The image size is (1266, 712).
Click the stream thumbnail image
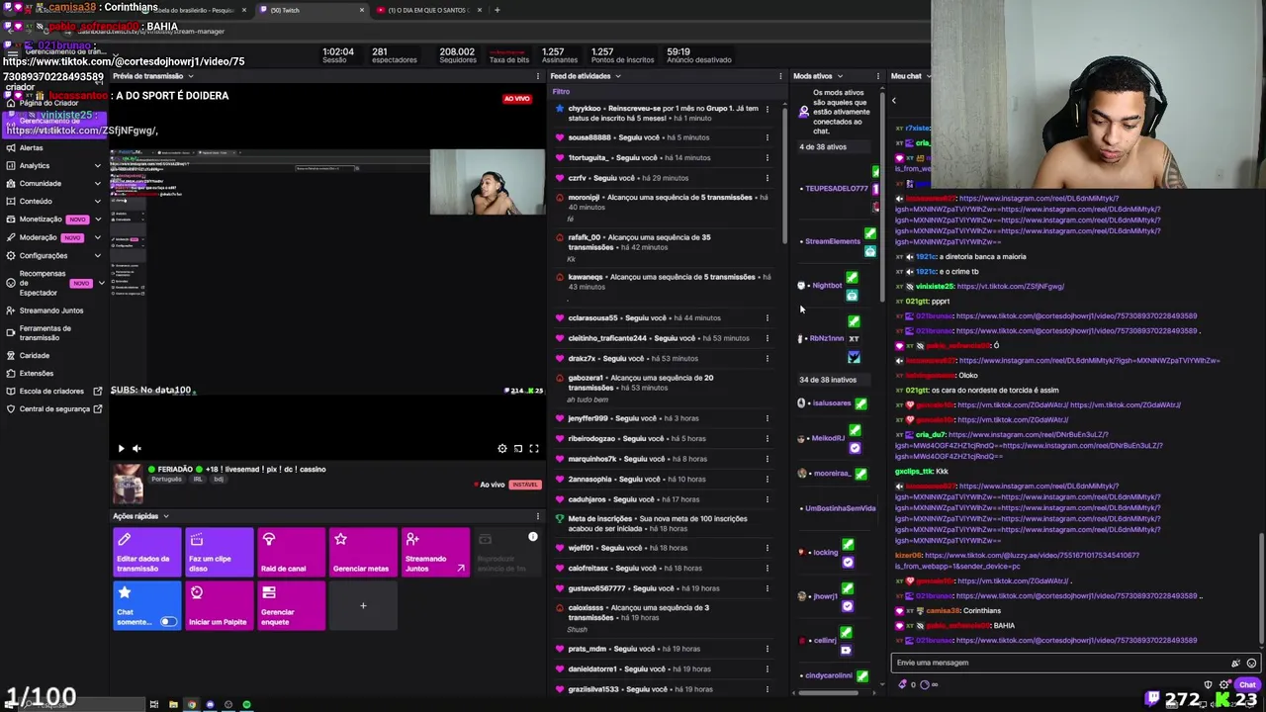(x=128, y=485)
